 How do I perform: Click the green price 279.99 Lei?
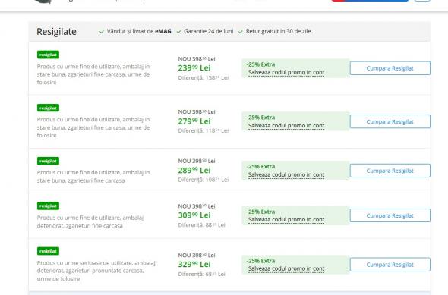coord(194,121)
